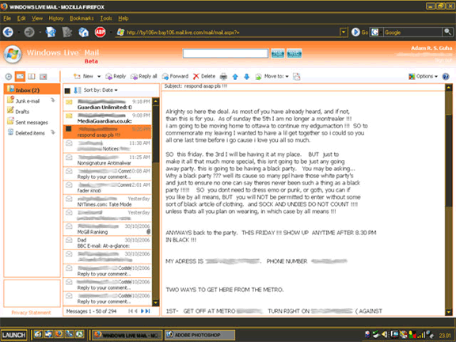Viewport: 456px width, 342px height.
Task: Open the Tools menu
Action: tap(106, 18)
